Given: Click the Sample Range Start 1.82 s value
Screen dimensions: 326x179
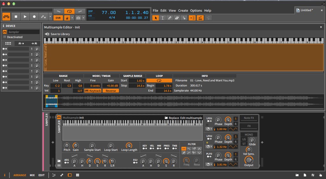Looking at the screenshot, I should (x=137, y=80).
